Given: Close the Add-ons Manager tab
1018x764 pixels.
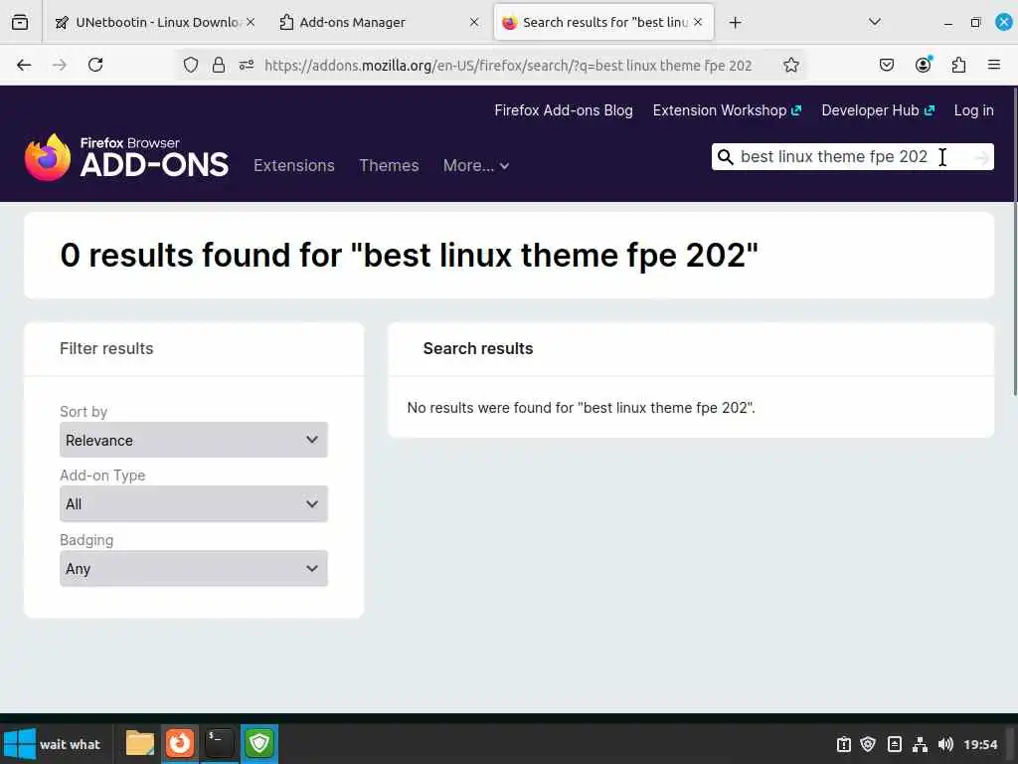Looking at the screenshot, I should tap(474, 22).
